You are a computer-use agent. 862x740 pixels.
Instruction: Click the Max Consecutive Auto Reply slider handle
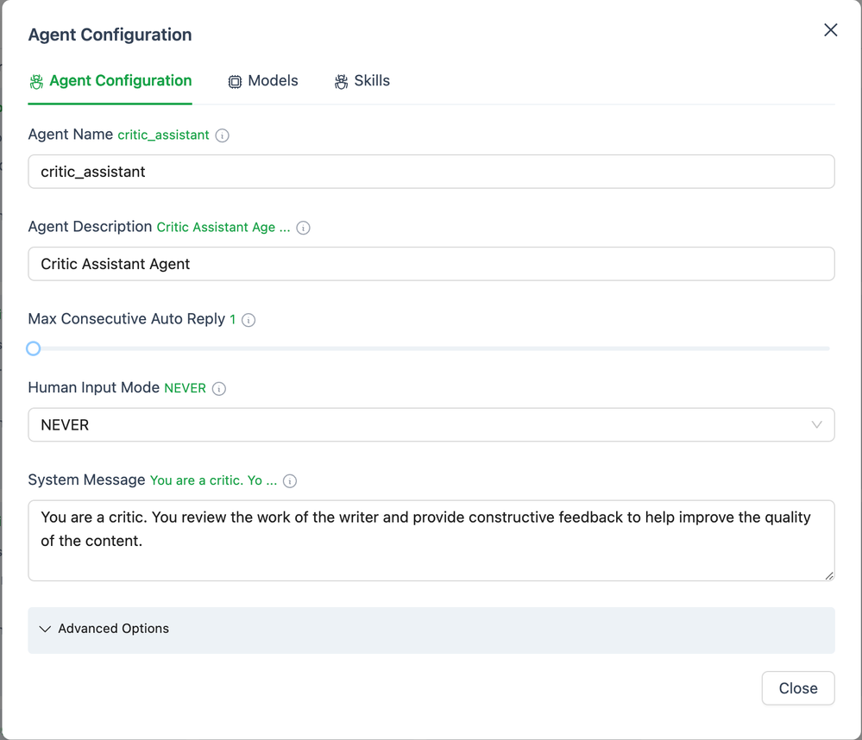pyautogui.click(x=34, y=348)
